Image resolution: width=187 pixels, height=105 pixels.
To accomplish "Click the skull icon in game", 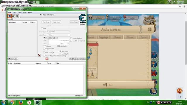I will pos(91,17).
